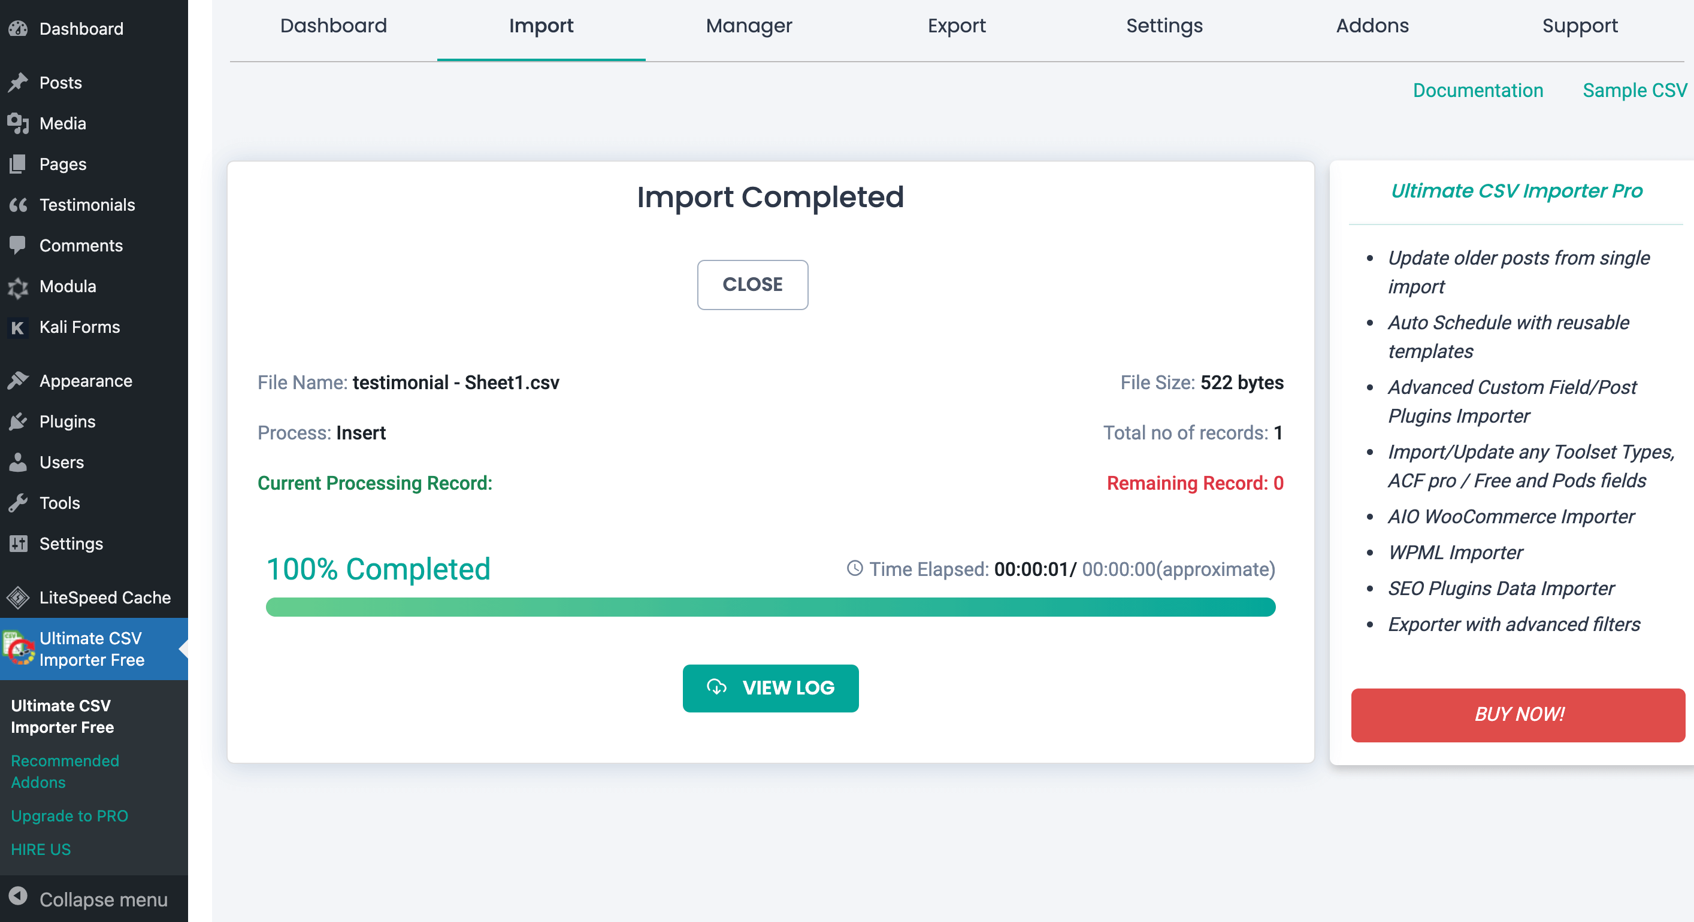The image size is (1694, 922).
Task: Open the Documentation link
Action: tap(1478, 90)
